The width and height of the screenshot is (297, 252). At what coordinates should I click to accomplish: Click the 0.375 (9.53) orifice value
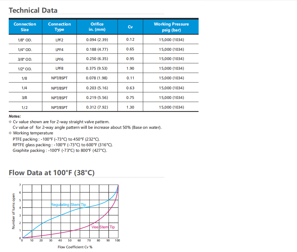[x=97, y=68]
